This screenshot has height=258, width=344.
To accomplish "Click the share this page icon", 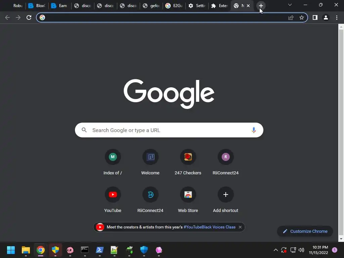I will click(291, 17).
